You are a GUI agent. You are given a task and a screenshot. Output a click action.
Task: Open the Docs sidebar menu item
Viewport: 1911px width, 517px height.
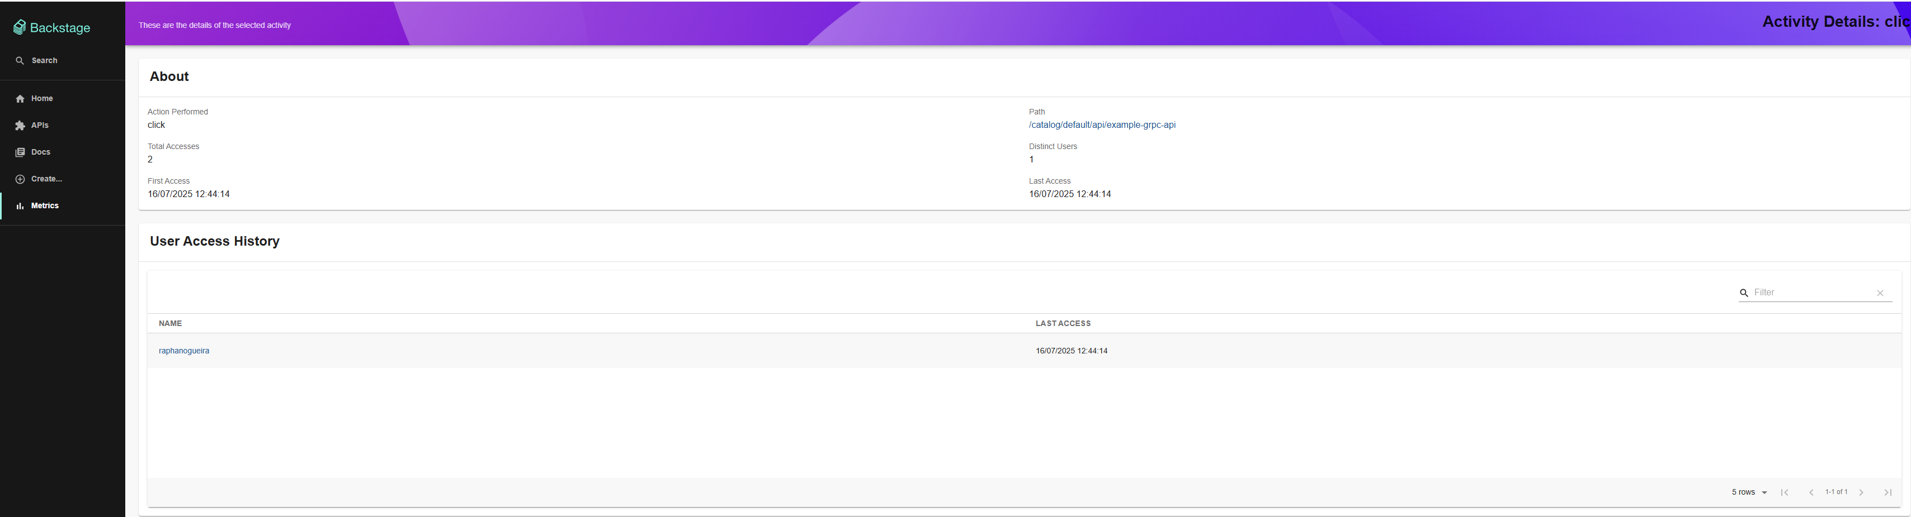tap(62, 152)
